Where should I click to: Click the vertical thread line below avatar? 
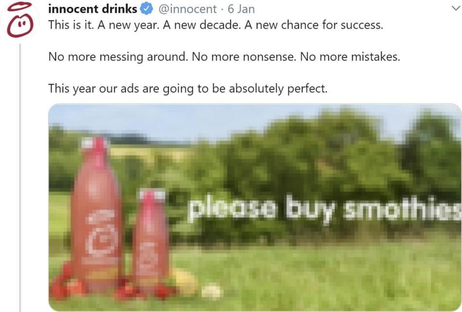(20, 177)
